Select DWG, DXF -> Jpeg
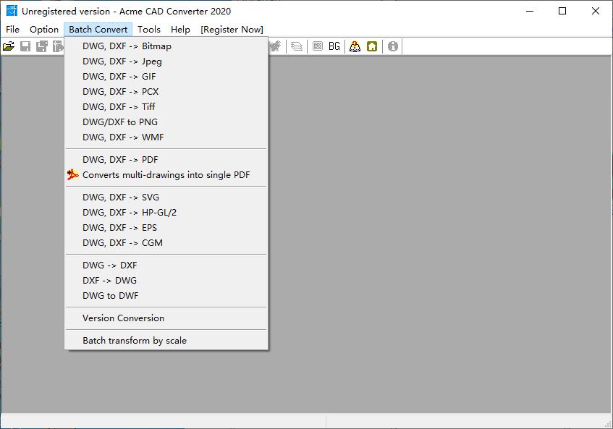The image size is (613, 429). [166, 61]
